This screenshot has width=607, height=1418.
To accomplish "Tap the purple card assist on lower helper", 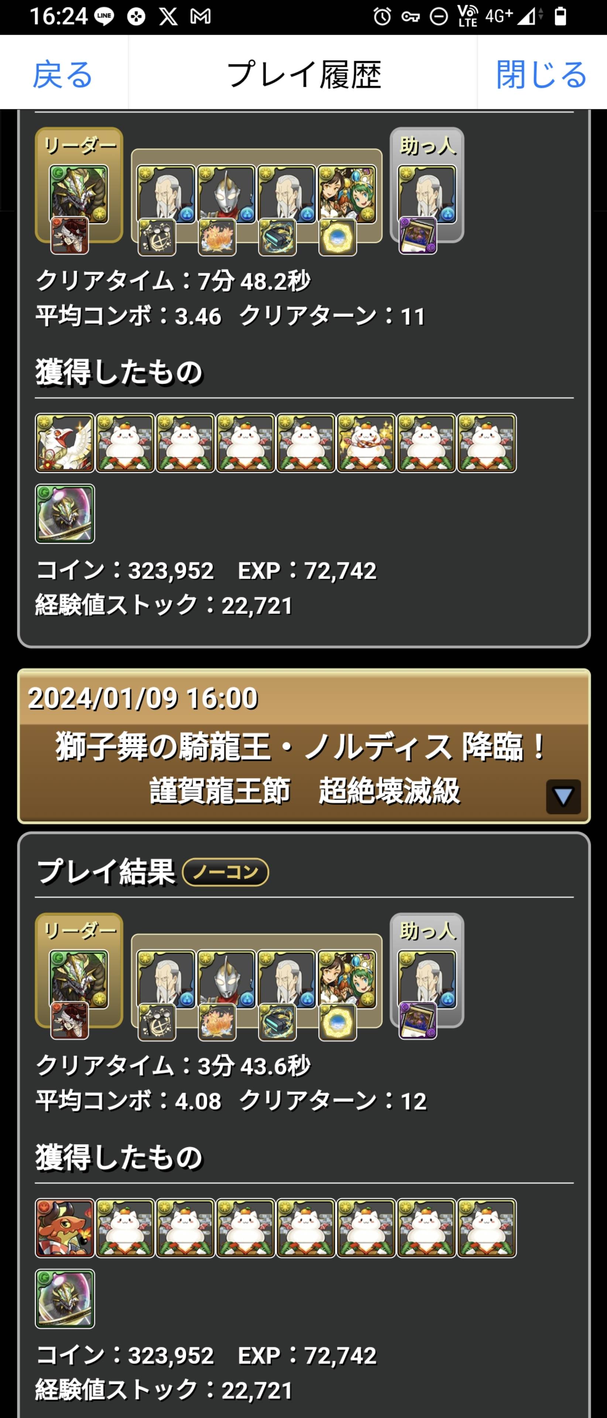I will pyautogui.click(x=418, y=1021).
